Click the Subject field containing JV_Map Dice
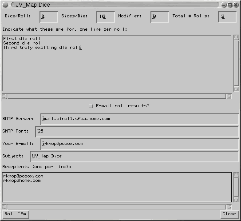Viewport: 241px width, 221px height. pos(134,157)
